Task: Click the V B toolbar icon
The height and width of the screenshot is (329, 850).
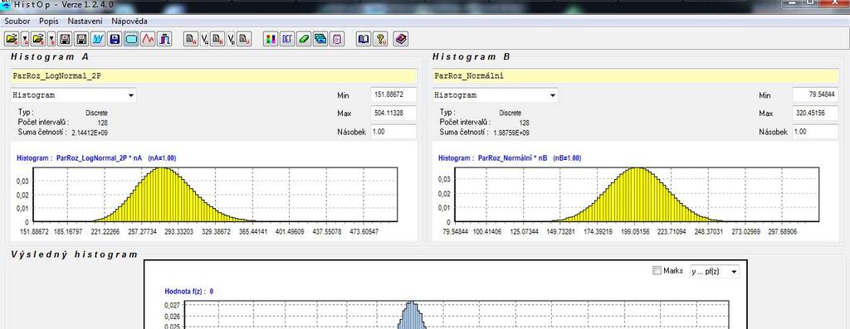Action: 231,39
